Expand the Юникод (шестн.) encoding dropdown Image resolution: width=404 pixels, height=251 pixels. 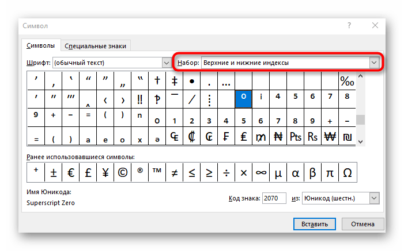tap(374, 198)
